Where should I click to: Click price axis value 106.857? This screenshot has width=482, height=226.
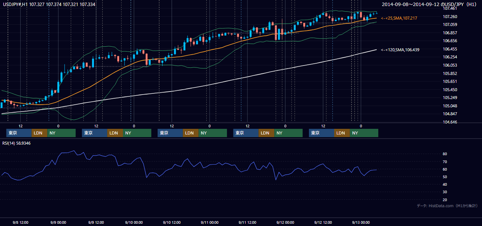tap(450, 33)
